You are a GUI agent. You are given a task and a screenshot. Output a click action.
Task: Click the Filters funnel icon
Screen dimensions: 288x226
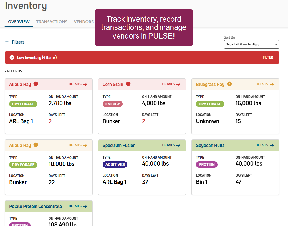click(x=7, y=42)
